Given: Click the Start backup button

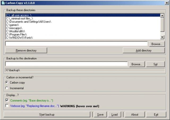Looking at the screenshot, I should tap(47, 114).
